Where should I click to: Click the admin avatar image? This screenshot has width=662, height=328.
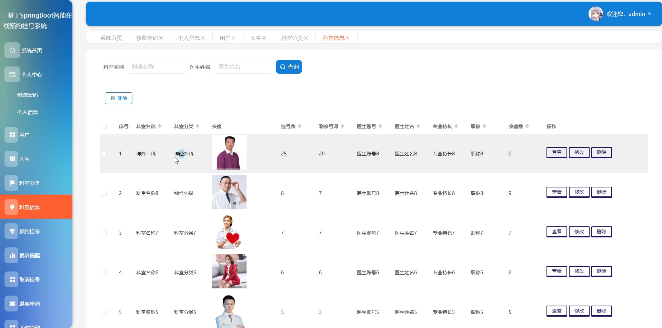click(595, 14)
